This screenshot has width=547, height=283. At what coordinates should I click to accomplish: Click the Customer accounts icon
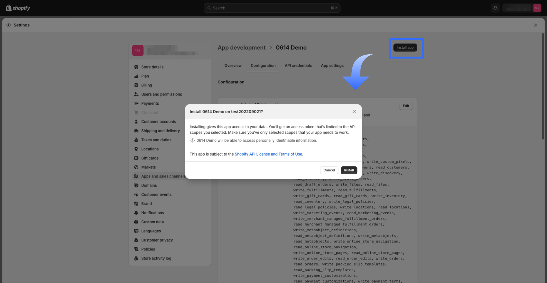pos(136,122)
